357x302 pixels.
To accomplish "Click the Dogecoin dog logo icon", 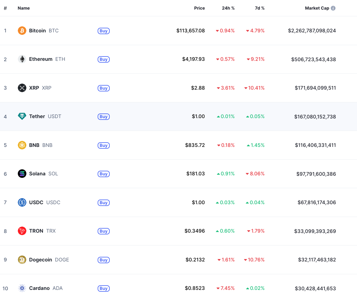I will click(x=22, y=260).
